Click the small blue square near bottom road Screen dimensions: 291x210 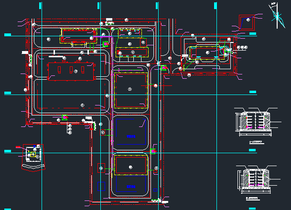[x=100, y=185]
